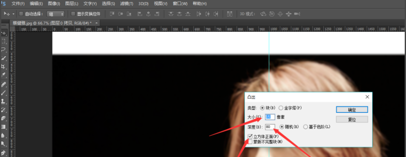Enable 显示变换控件 checkbox
Screen dimensions: 406x157
coord(73,14)
